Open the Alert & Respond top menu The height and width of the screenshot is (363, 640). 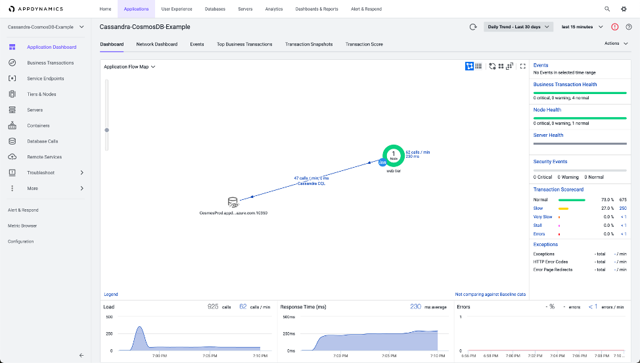[366, 9]
